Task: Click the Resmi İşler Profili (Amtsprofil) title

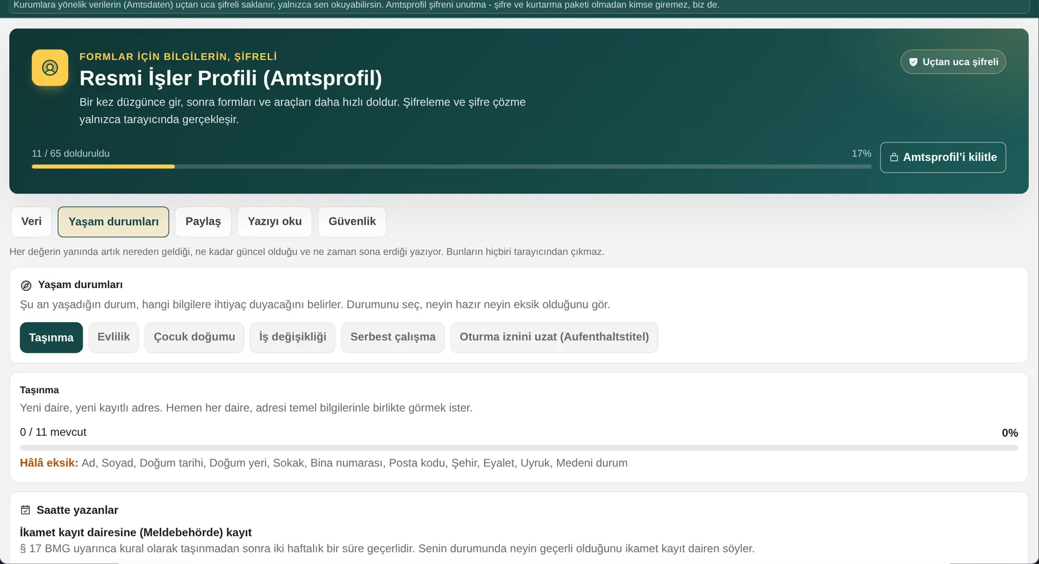Action: click(231, 78)
